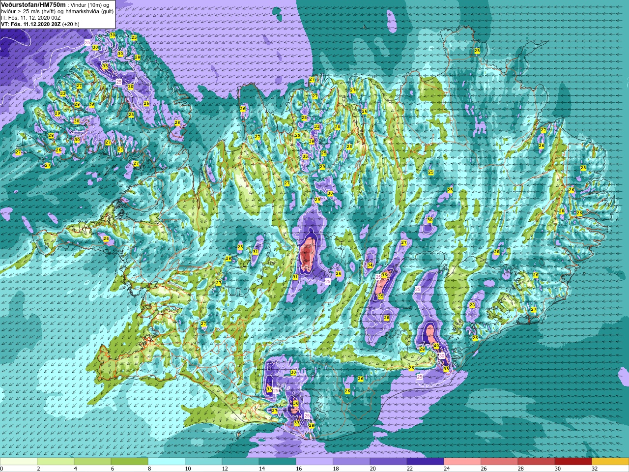The image size is (629, 472).
Task: Click the 'IT: Fös. 11. 12. 2020 00Z' line
Action: [x=31, y=17]
